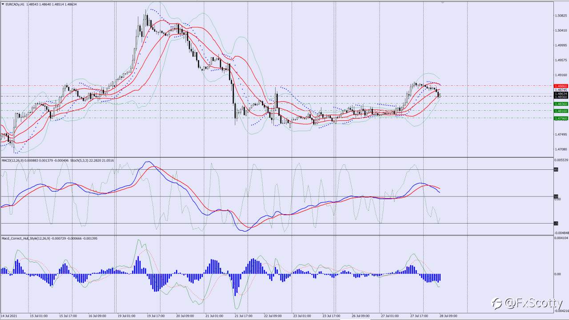569x320 pixels.
Task: Click the stochastic level 85 label
Action: [x=556, y=169]
